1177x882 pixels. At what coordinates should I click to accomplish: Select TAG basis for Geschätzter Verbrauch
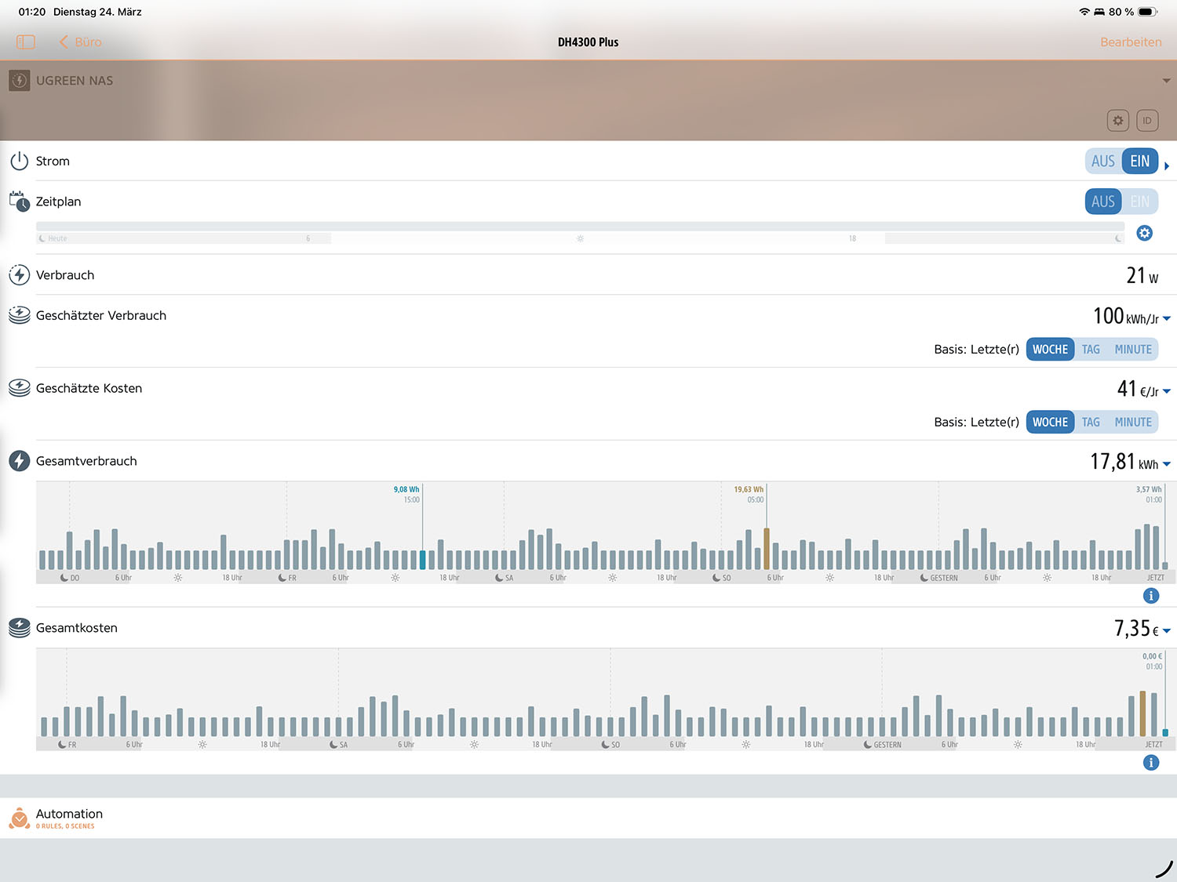[1091, 350]
